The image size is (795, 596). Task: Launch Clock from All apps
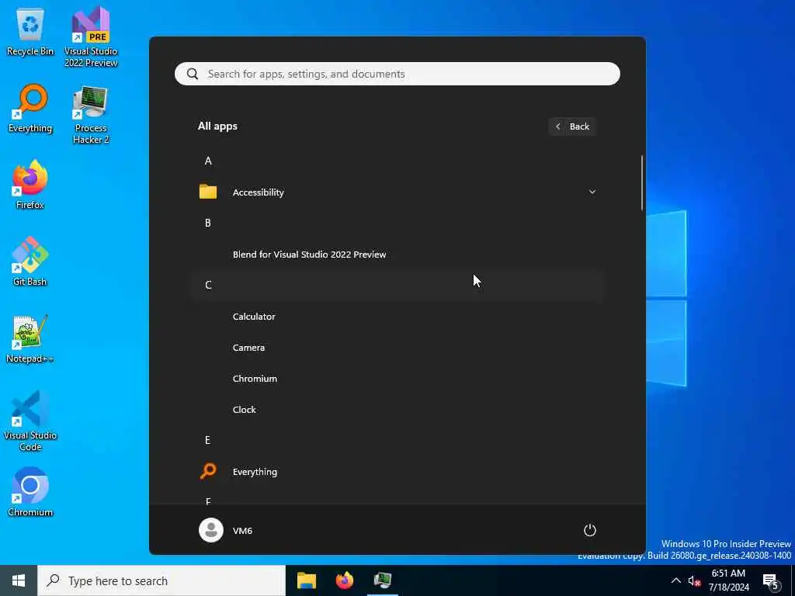coord(397,410)
